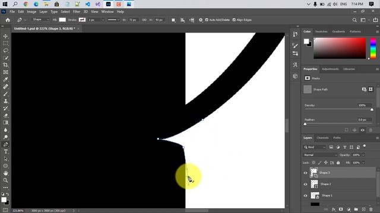The width and height of the screenshot is (380, 213).
Task: Toggle Auto Add/Delete checkbox
Action: (x=207, y=20)
